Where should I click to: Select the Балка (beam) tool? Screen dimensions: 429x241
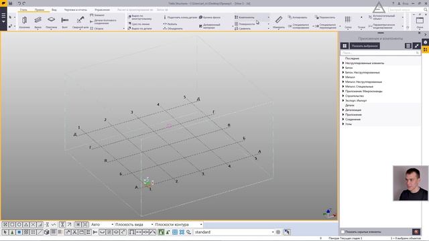coord(38,22)
